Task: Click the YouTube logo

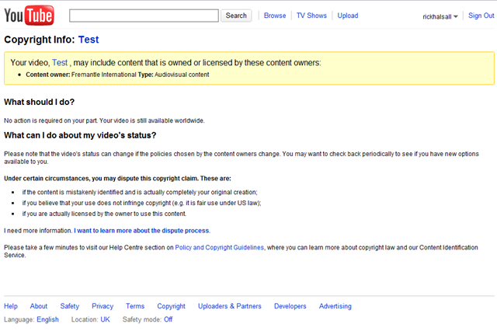Action: (28, 15)
